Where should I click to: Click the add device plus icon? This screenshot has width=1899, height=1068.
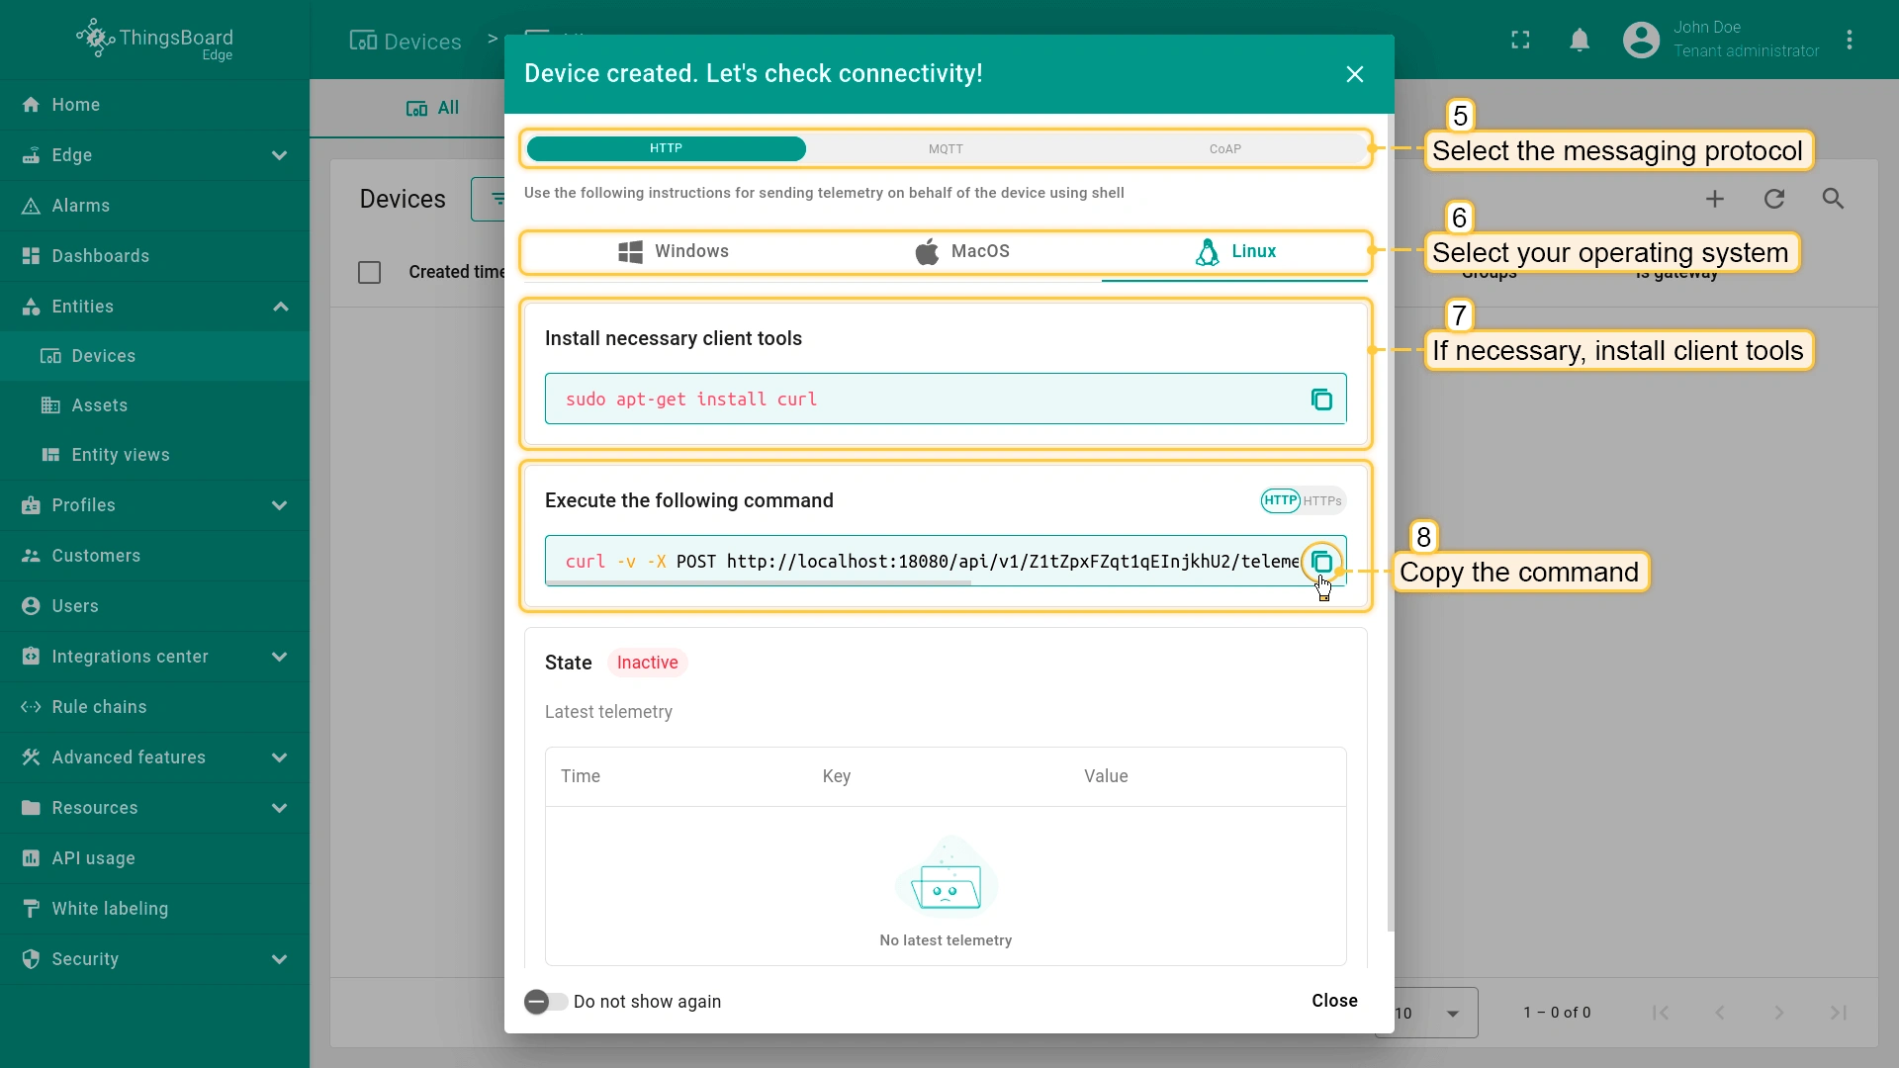pyautogui.click(x=1715, y=199)
